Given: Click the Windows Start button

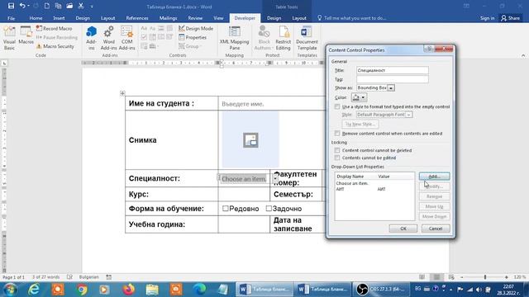Looking at the screenshot, I should pyautogui.click(x=11, y=290).
